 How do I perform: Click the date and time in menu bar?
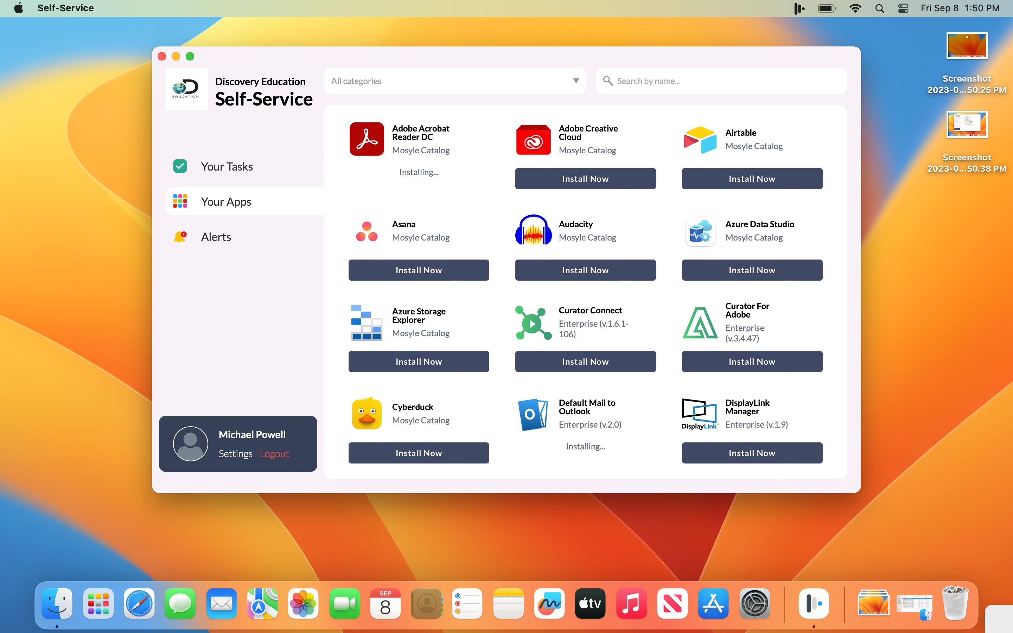coord(960,8)
